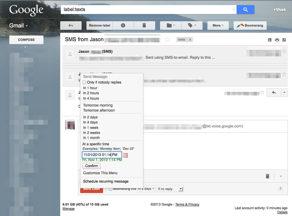
Task: Select In 1 month
Action: (91, 138)
